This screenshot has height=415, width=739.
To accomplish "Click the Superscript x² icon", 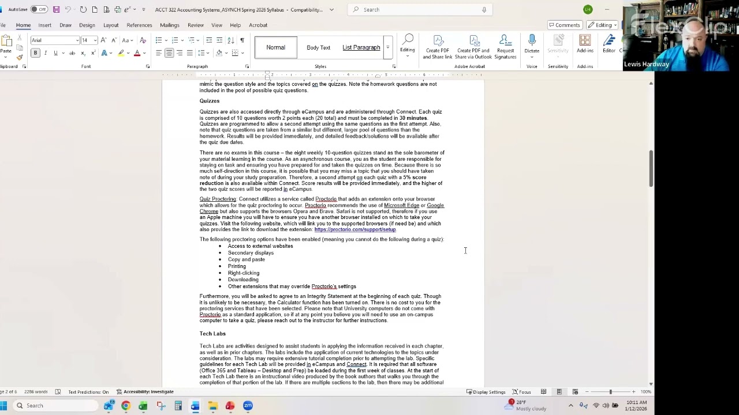I will (x=92, y=53).
